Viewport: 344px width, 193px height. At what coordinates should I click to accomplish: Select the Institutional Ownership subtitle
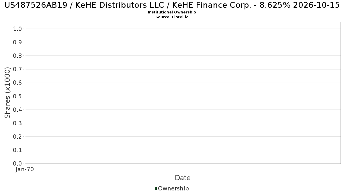tap(172, 12)
